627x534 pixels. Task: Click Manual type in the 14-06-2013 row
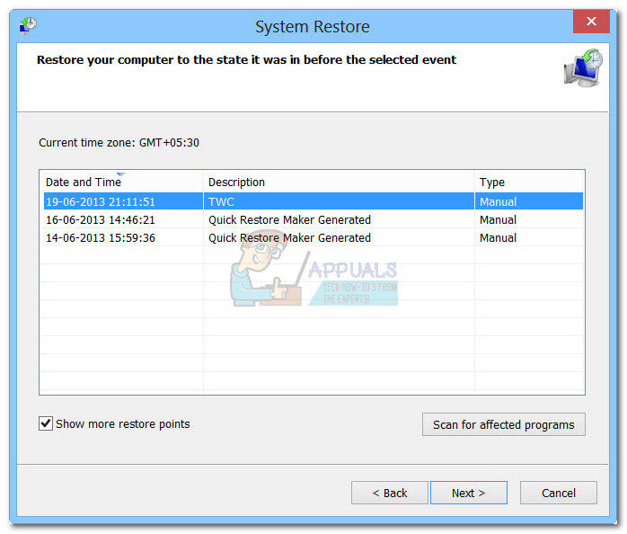(498, 237)
